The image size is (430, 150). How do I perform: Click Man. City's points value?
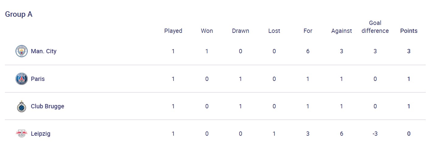409,51
